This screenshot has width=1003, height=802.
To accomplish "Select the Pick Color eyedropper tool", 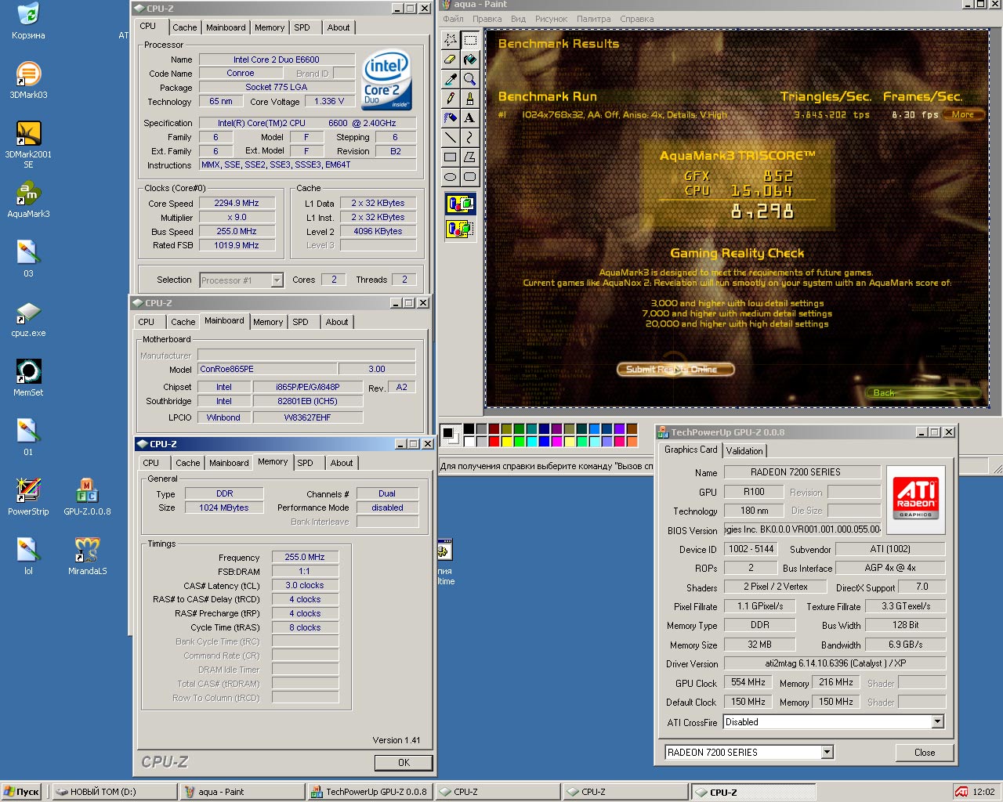I will click(451, 78).
